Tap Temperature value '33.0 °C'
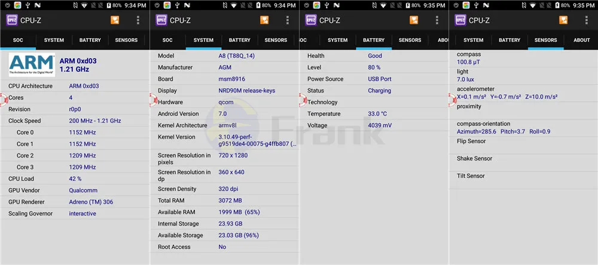 coord(377,114)
